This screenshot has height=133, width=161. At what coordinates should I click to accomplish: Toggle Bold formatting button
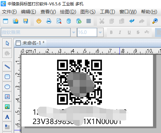coord(111,32)
